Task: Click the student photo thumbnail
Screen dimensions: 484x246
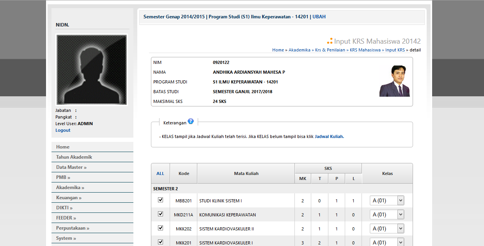Action: [395, 81]
